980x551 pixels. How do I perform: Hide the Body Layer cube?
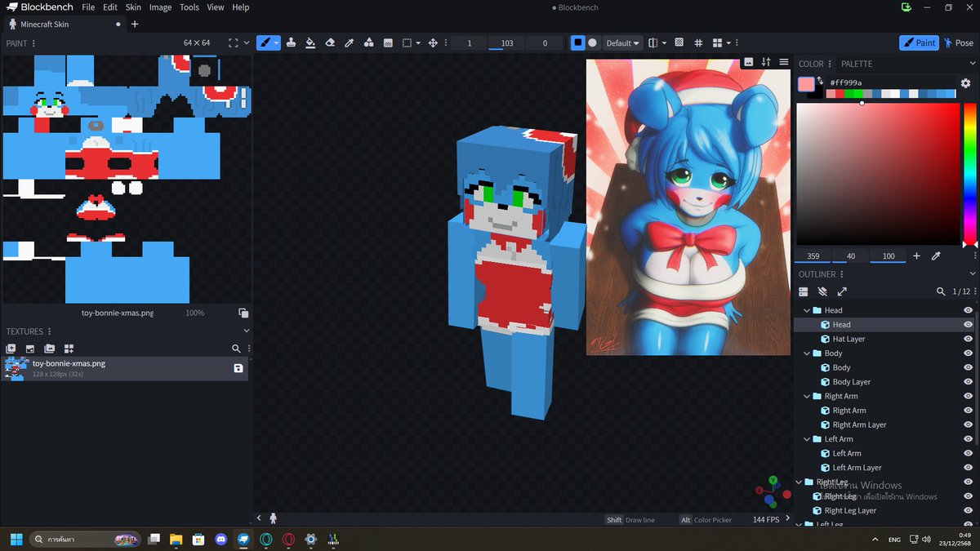(x=968, y=382)
